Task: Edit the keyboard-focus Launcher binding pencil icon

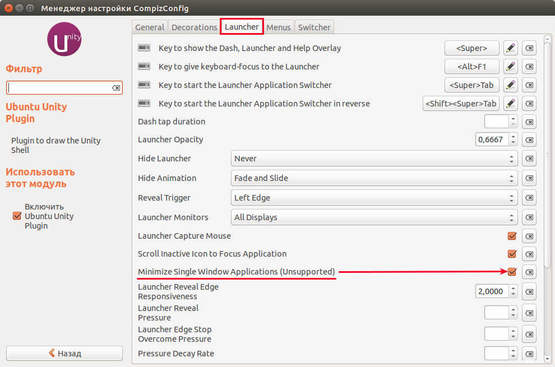Action: [510, 67]
